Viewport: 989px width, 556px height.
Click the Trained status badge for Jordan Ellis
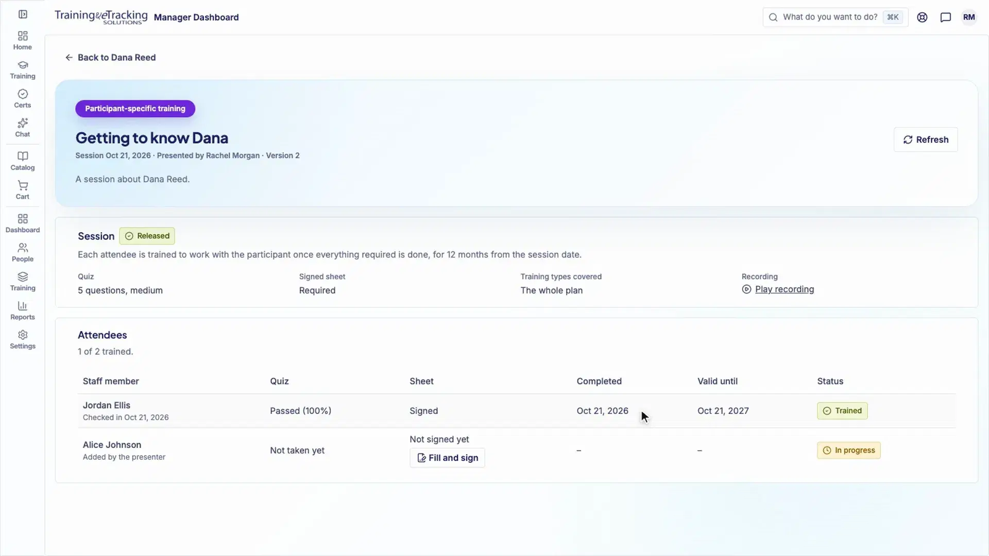pyautogui.click(x=842, y=411)
